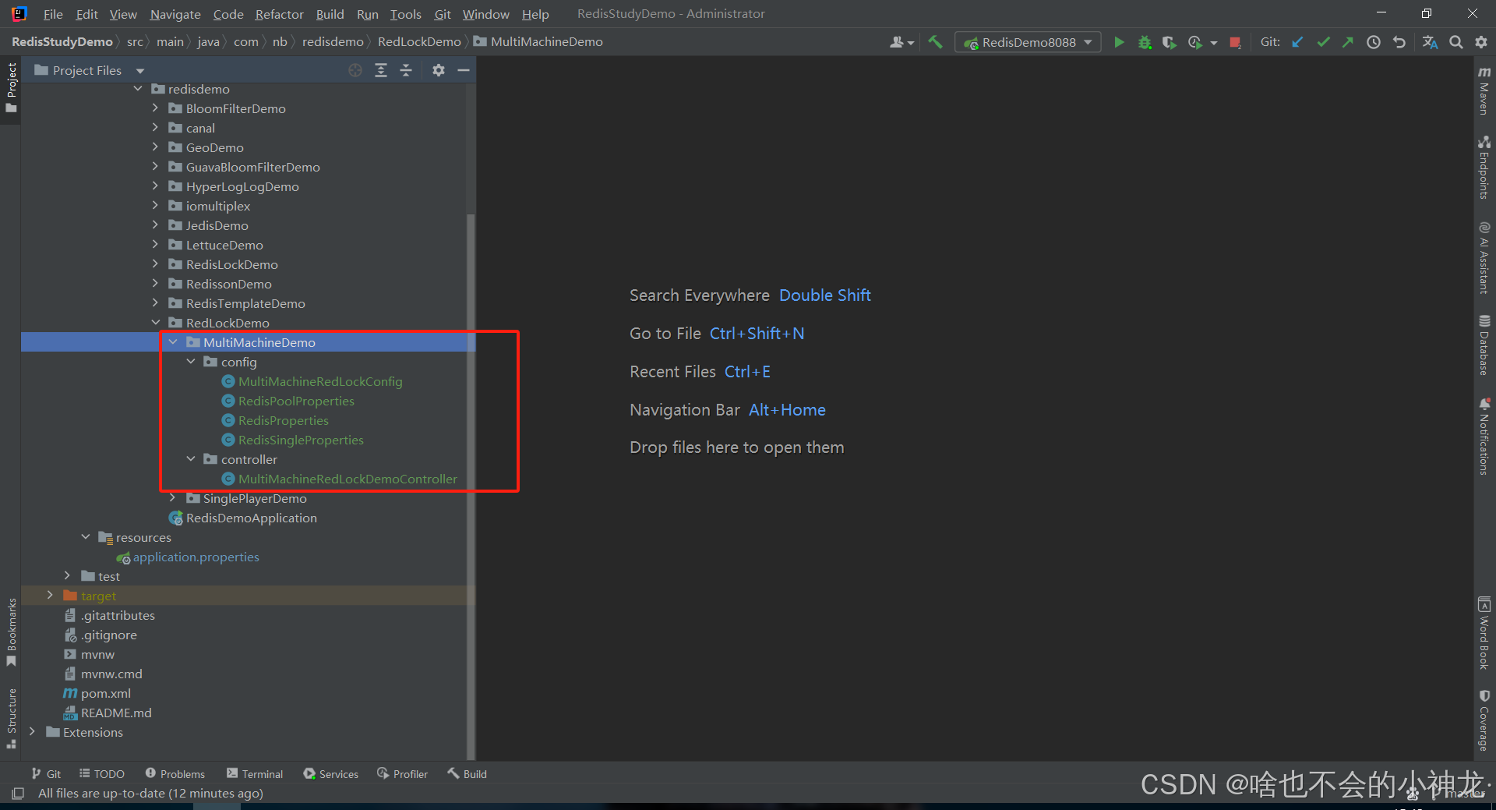Git update project arrow icon
Screen dimensions: 1496x810
tap(1297, 42)
